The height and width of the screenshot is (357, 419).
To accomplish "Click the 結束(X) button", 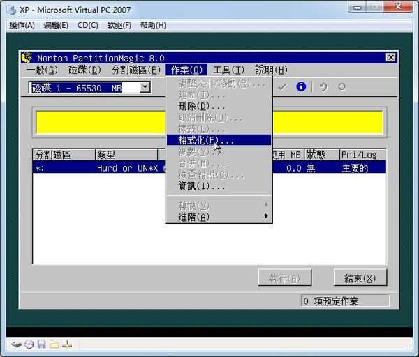I will [360, 278].
